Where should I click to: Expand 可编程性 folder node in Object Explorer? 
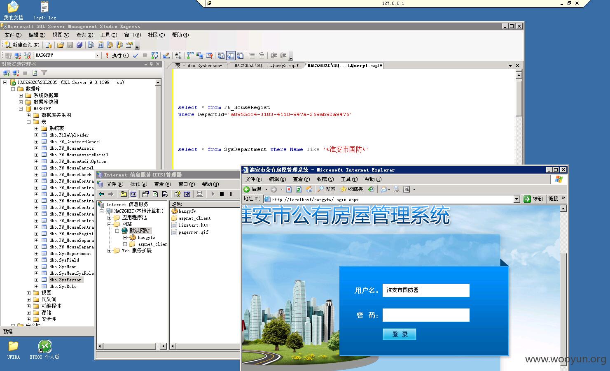28,306
